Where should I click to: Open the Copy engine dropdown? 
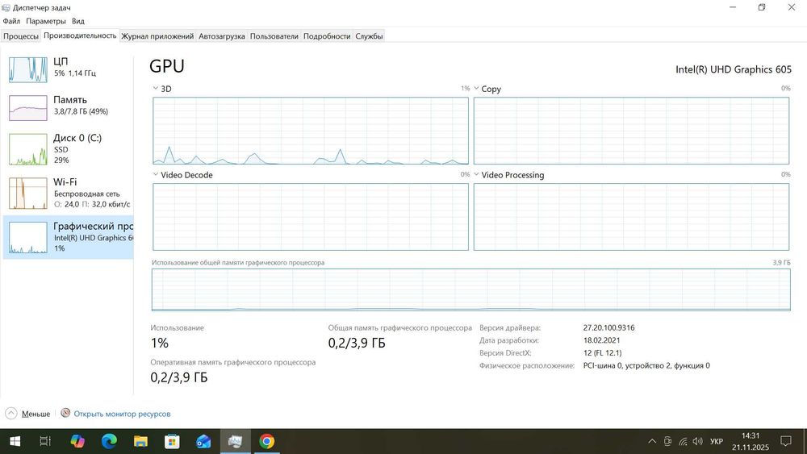[476, 89]
